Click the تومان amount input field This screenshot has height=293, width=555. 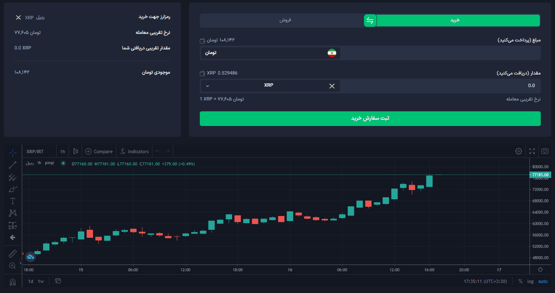coord(440,53)
